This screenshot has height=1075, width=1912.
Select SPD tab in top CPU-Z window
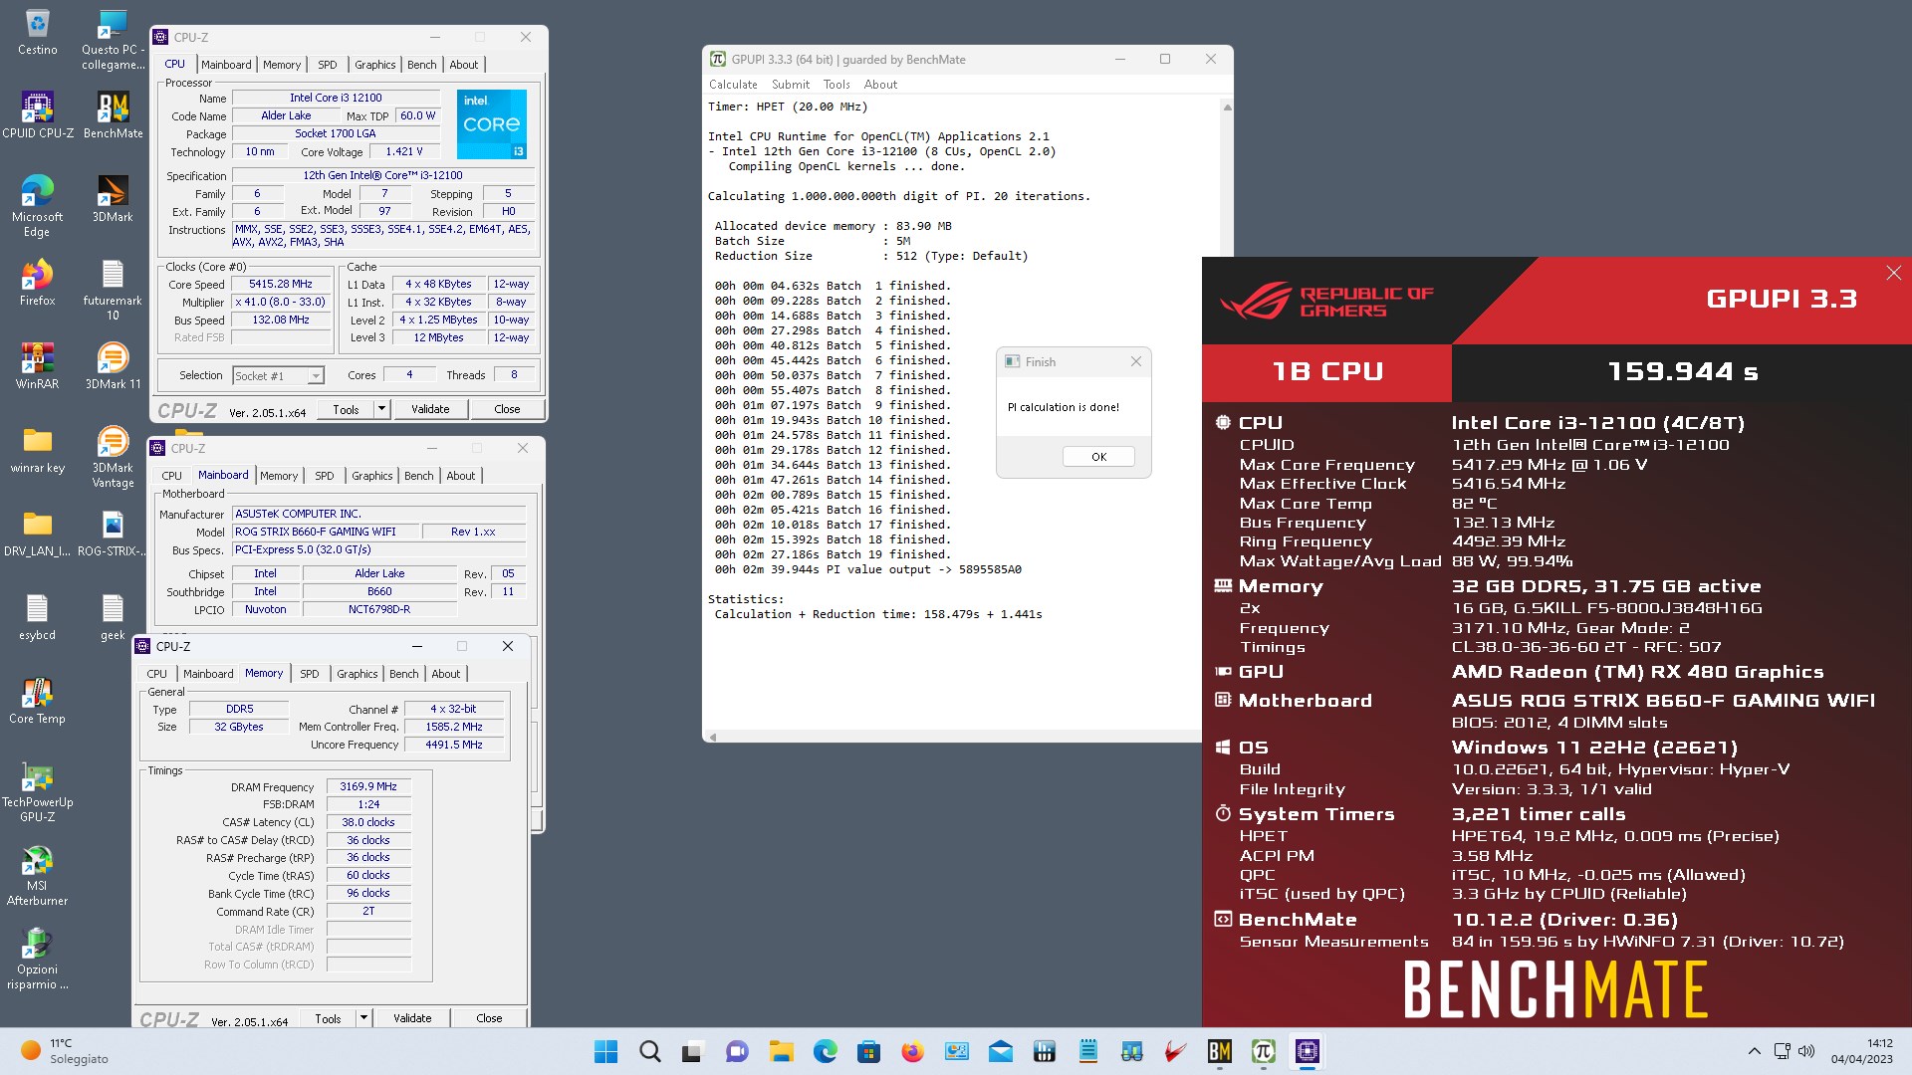click(328, 65)
